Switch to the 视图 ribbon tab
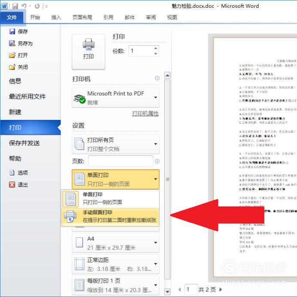 (x=172, y=18)
